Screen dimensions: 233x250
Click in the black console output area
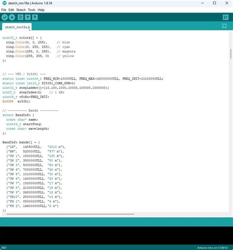point(116,235)
